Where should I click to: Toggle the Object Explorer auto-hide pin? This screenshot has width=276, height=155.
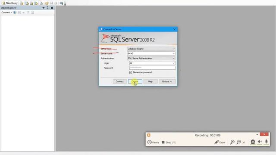tap(47, 8)
